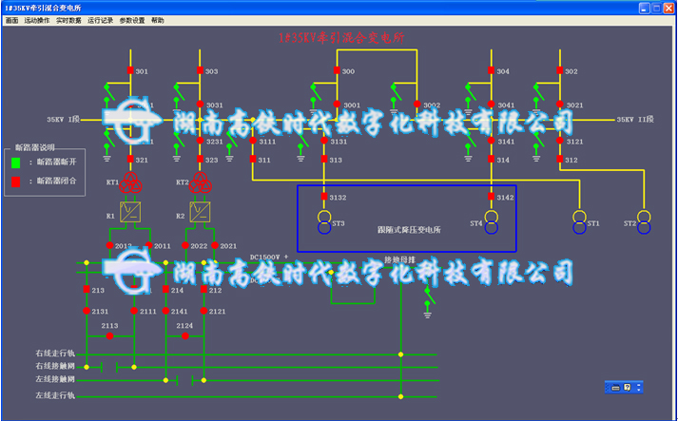This screenshot has width=678, height=421.
Task: Click the 左线接触网 label
Action: click(x=55, y=379)
